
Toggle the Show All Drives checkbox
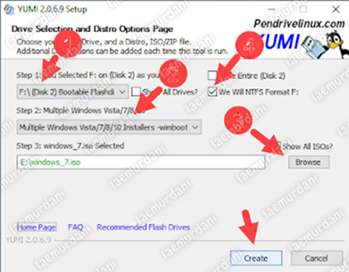[136, 92]
